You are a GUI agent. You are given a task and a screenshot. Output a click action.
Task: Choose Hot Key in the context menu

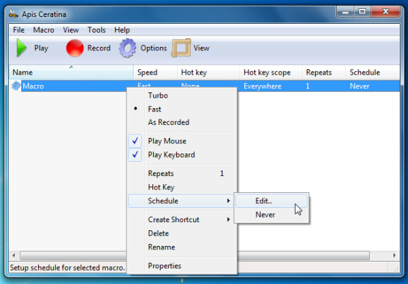(182, 188)
